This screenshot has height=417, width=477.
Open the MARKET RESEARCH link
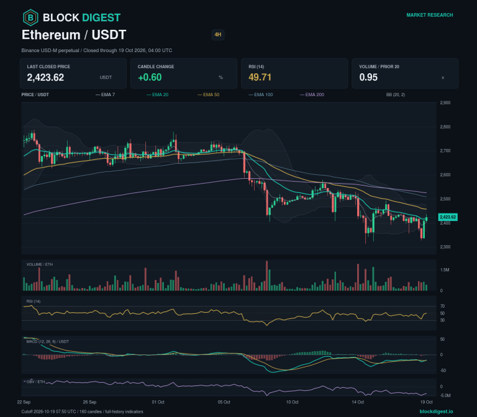coord(430,15)
